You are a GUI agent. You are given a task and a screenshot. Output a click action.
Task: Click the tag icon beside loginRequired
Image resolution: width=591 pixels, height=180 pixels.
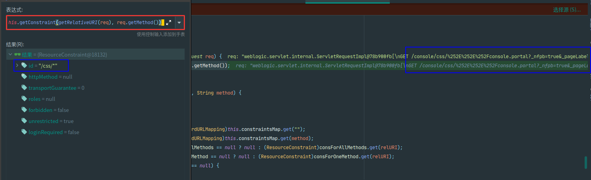coord(24,132)
